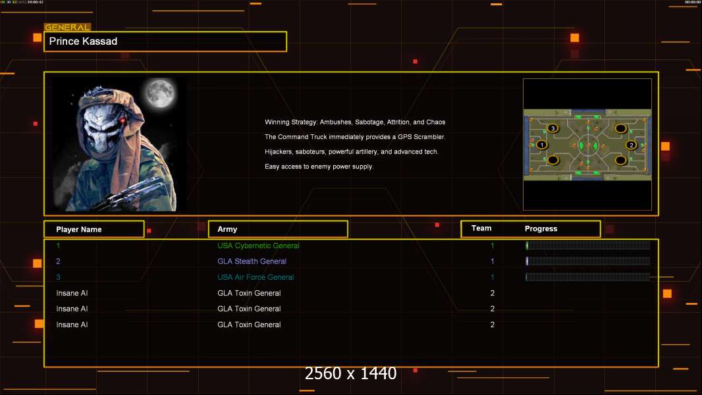Click team number for USA Cybernetic General
Image resolution: width=702 pixels, height=395 pixels.
493,246
